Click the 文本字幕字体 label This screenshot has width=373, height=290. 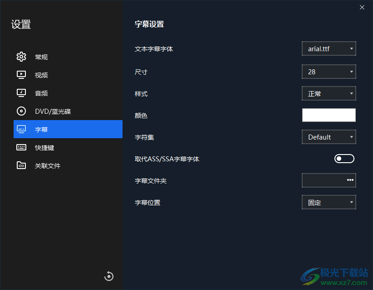(154, 49)
